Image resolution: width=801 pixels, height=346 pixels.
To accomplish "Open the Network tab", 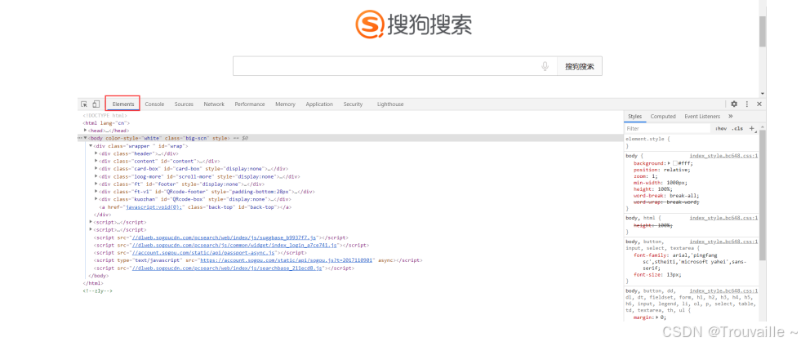I will coord(214,104).
